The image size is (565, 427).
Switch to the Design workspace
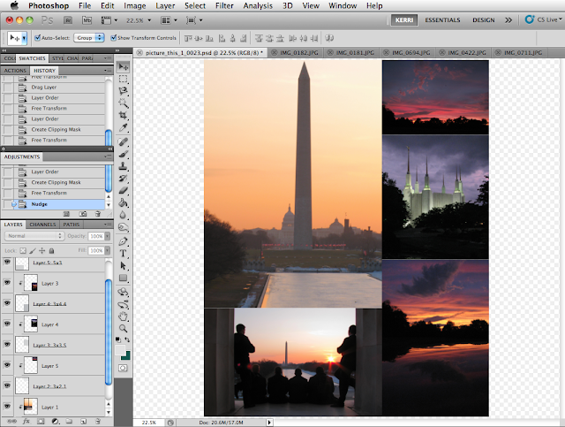click(484, 19)
